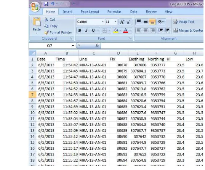Expand the Font Color palette arrow
The image size is (205, 170).
coord(130,30)
